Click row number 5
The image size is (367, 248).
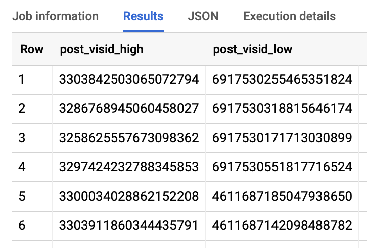coord(22,196)
